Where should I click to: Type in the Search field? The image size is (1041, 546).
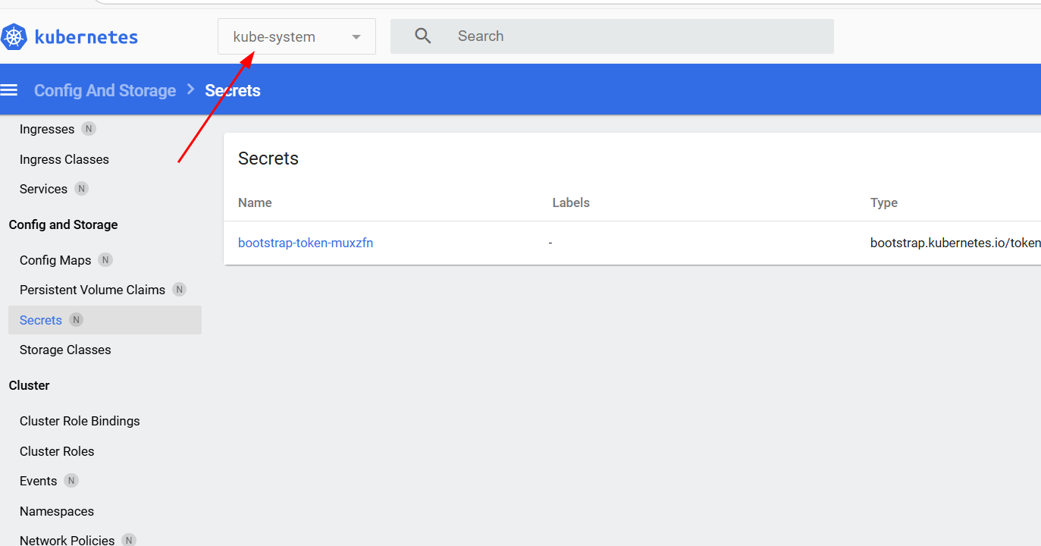[x=637, y=36]
